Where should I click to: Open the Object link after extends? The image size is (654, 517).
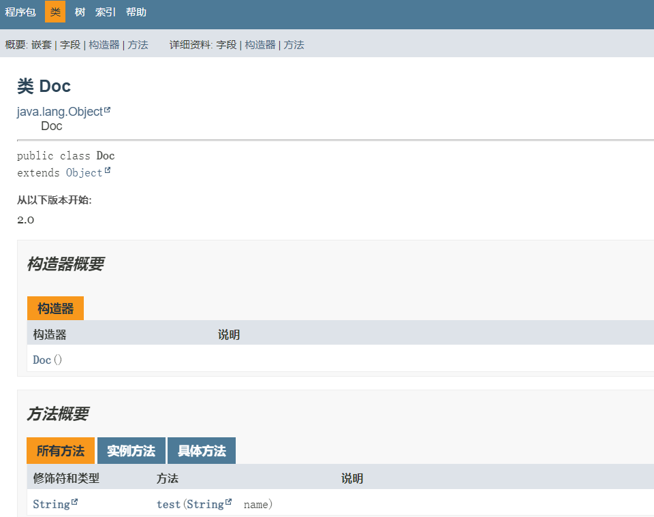point(84,172)
